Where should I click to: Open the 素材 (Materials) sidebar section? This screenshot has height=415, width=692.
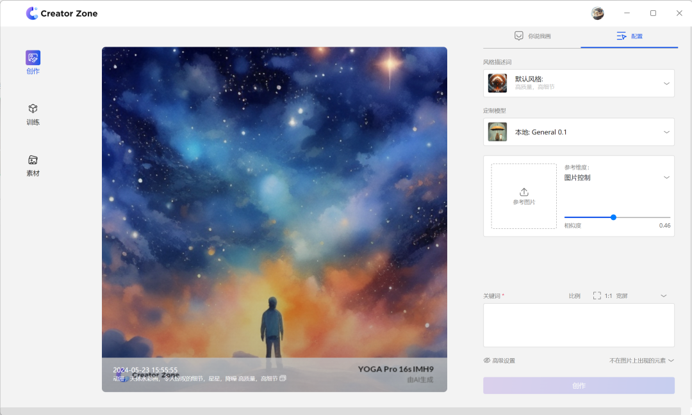click(x=33, y=166)
